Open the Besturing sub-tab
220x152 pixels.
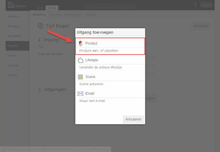39,15
